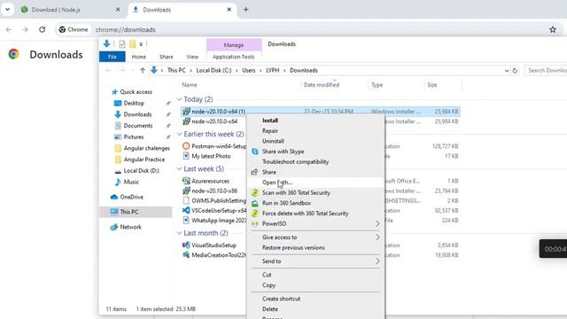Collapse the Earlier this week (2) group
567x319 pixels.
pyautogui.click(x=179, y=134)
